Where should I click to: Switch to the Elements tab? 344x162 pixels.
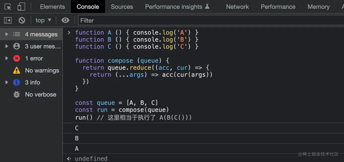(x=52, y=7)
